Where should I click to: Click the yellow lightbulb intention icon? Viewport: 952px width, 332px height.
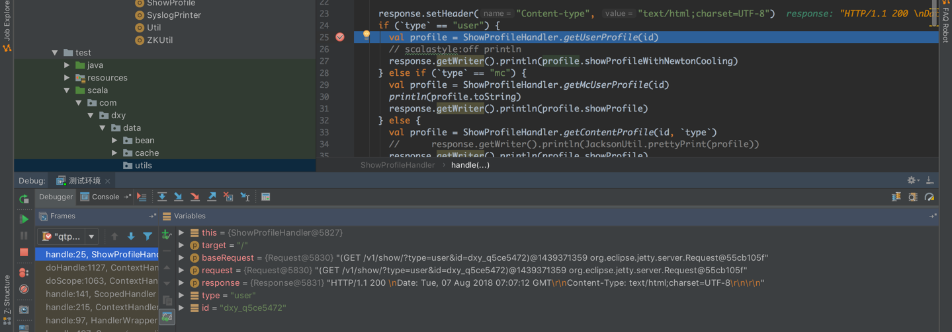tap(366, 36)
